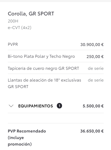Click the (incluye promoción) note text
The image size is (111, 150).
(20, 141)
